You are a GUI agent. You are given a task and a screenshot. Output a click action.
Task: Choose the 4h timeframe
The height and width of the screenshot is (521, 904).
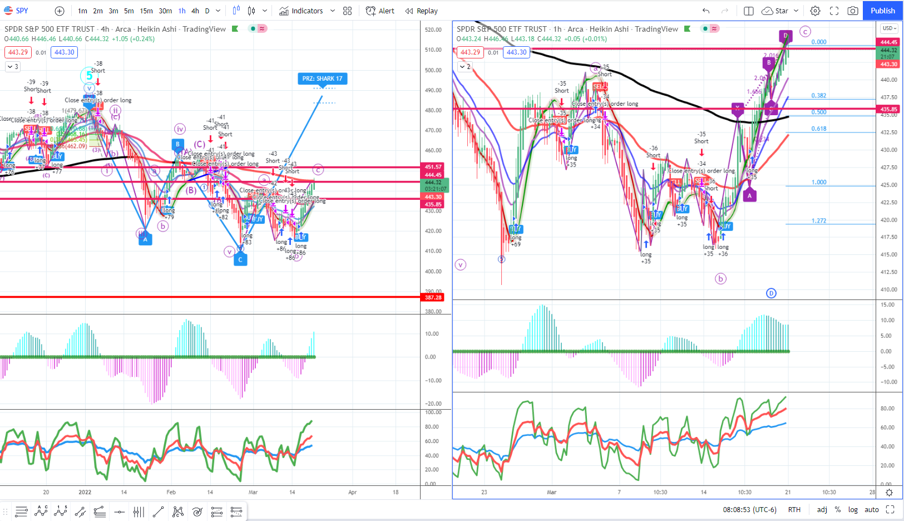point(195,11)
